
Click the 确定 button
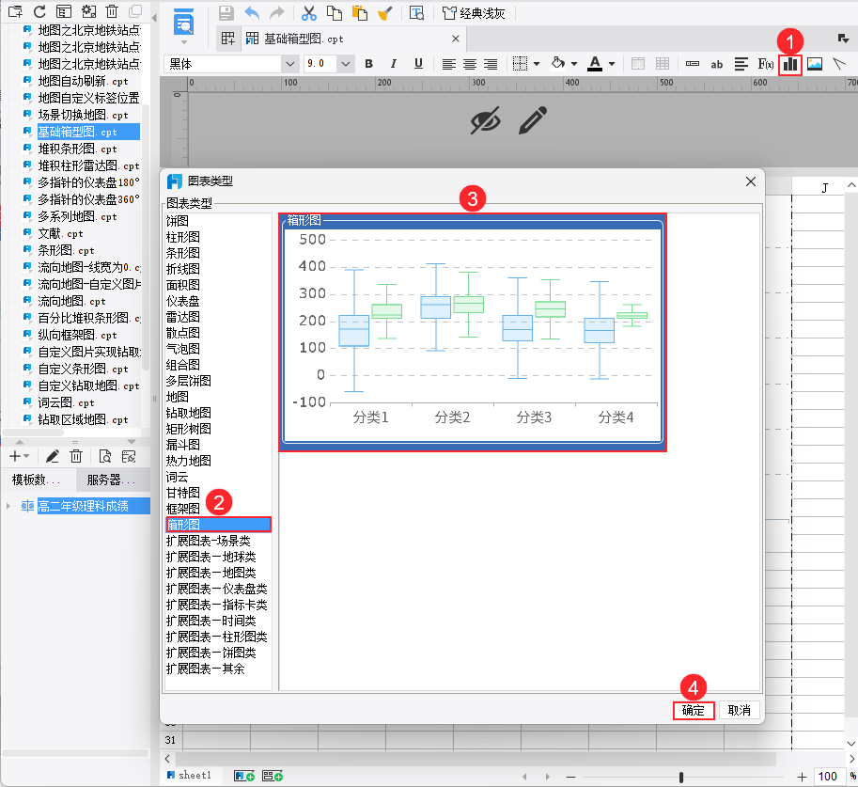coord(694,710)
